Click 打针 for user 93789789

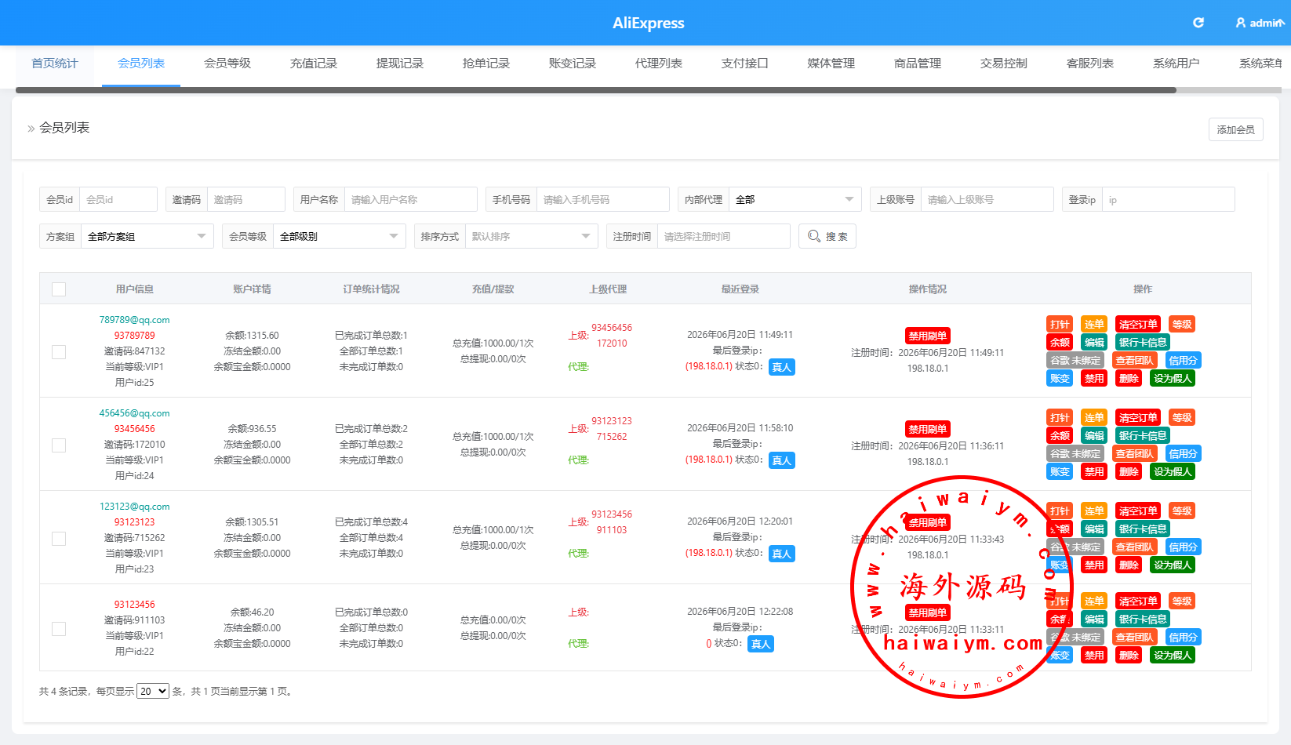coord(1060,325)
